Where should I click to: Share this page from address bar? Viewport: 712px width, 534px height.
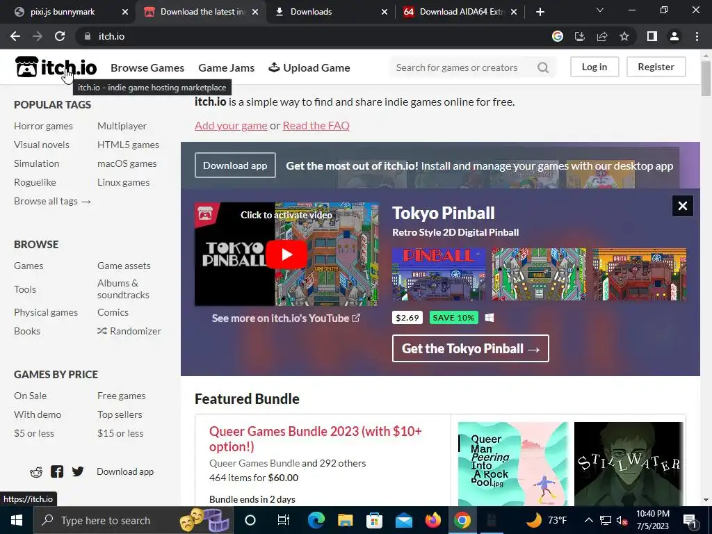coord(602,36)
